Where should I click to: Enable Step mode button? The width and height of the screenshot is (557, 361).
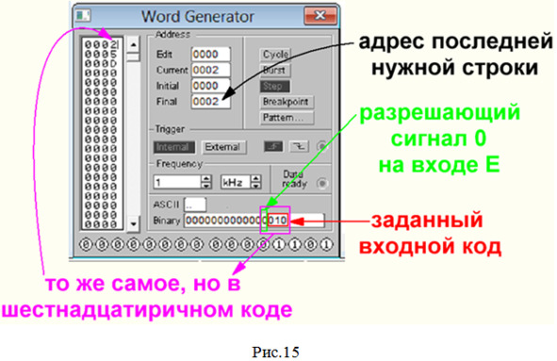(274, 87)
